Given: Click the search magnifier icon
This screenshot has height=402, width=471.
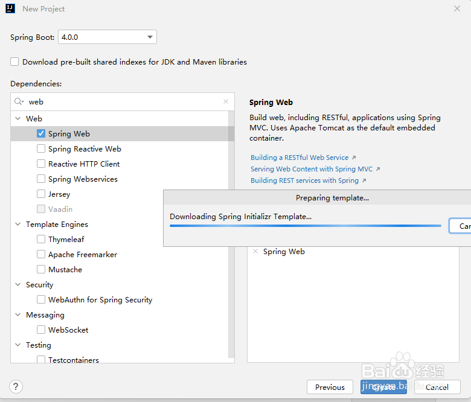Looking at the screenshot, I should [x=19, y=102].
